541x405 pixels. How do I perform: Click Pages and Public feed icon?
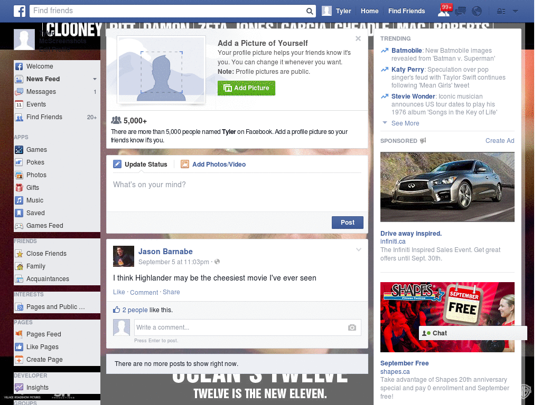point(19,307)
